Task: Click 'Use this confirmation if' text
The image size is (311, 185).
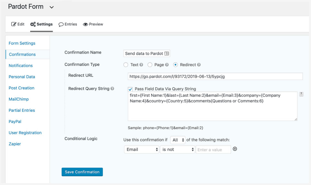Action: pos(145,140)
